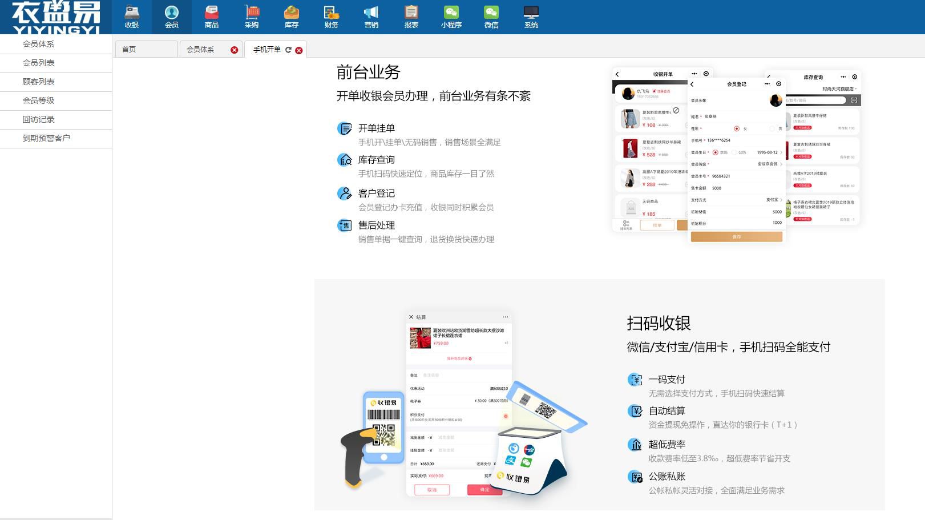Click the 保存 button in 会员登记
The width and height of the screenshot is (925, 520).
click(x=737, y=237)
